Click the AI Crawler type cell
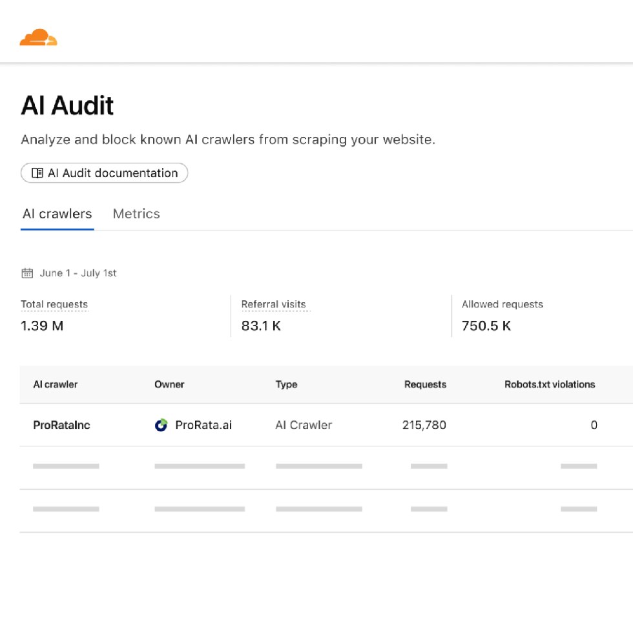This screenshot has width=633, height=633. click(304, 425)
